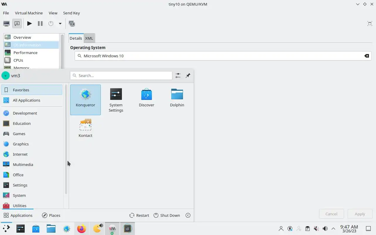The width and height of the screenshot is (376, 235).
Task: Show the graphical console view
Action: 6,23
